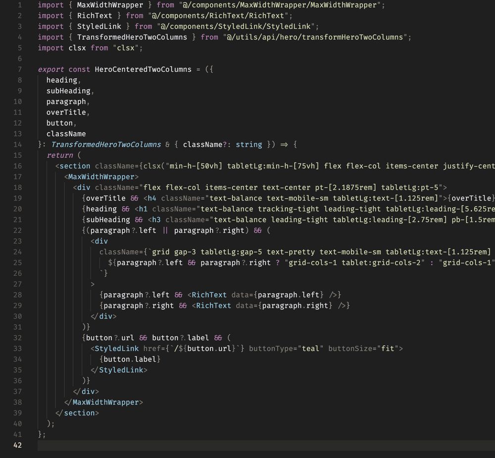Click line number 31 in the gutter
Screen dimensions: 495x458
18,327
